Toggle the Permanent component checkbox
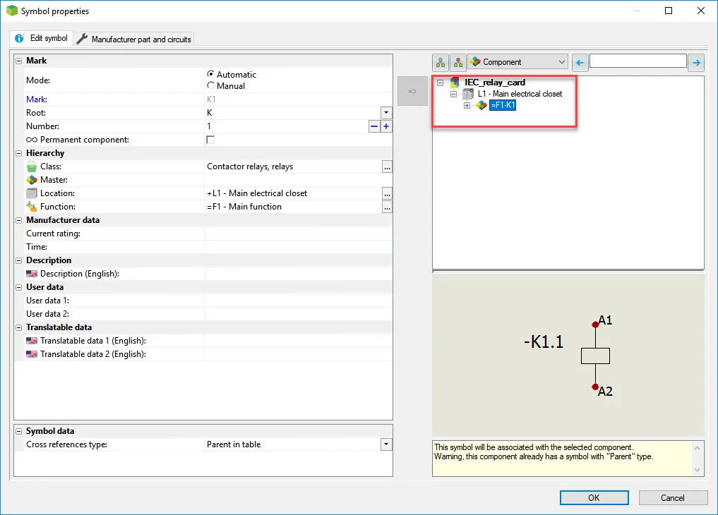The height and width of the screenshot is (515, 718). click(210, 140)
